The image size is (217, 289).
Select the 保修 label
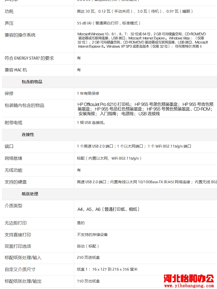9,93
